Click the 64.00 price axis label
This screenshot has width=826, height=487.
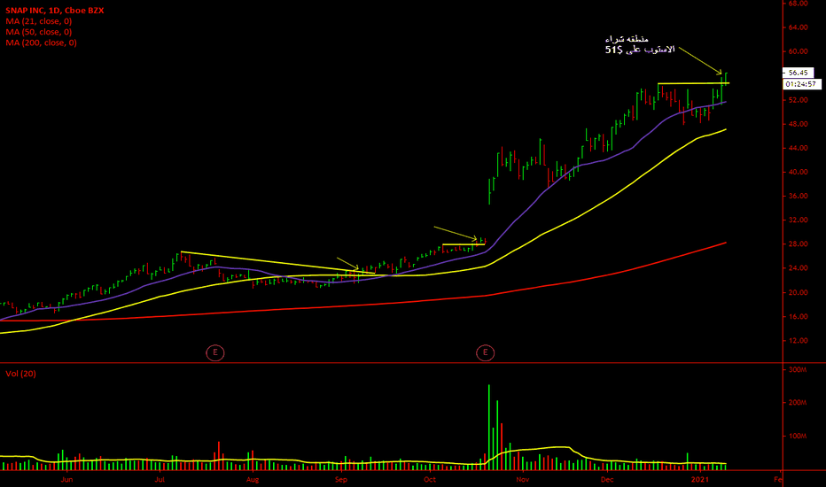click(798, 27)
